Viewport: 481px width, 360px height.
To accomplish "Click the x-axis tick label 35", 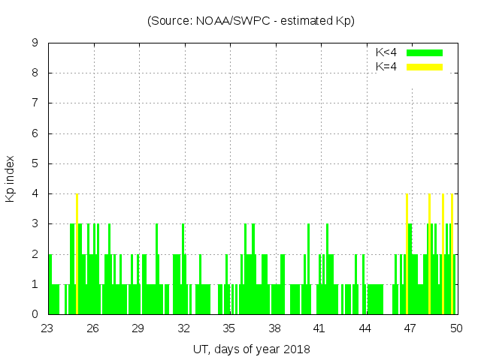I will click(x=229, y=328).
